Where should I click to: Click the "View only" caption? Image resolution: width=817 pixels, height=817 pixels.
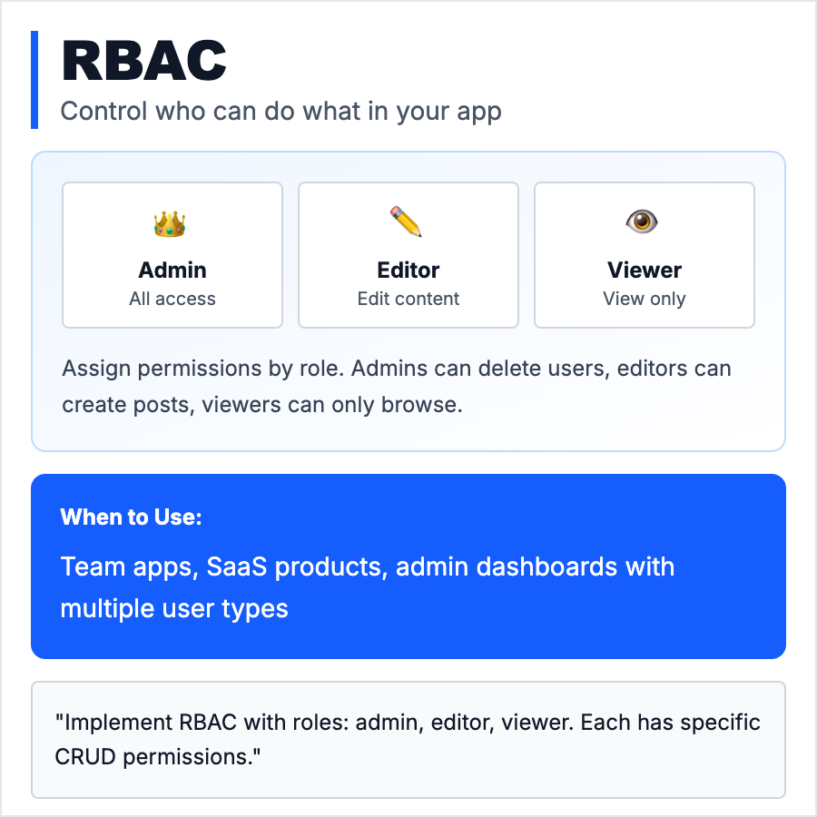pos(645,299)
